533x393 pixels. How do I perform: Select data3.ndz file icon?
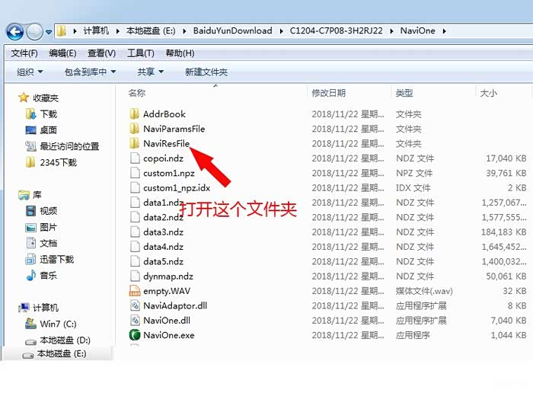(x=135, y=232)
